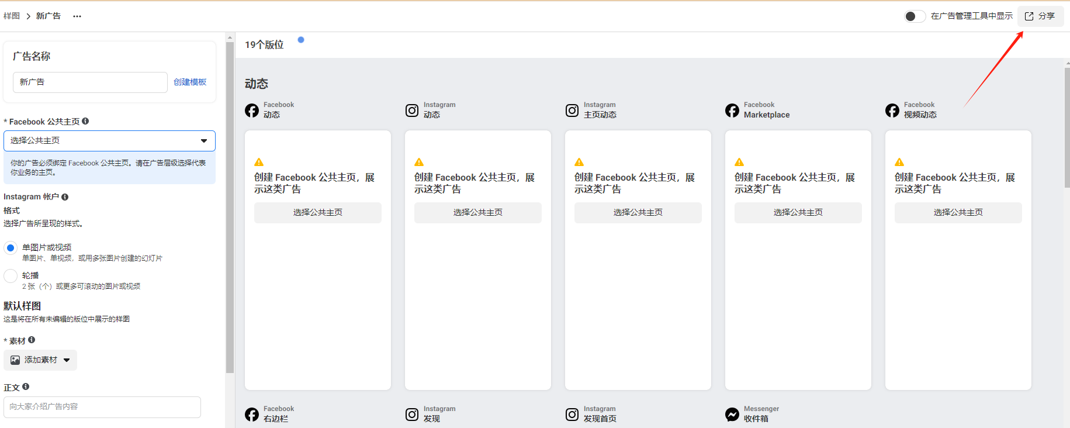Click 选择公共主页 in 视频动态 card
This screenshot has width=1070, height=428.
click(958, 213)
